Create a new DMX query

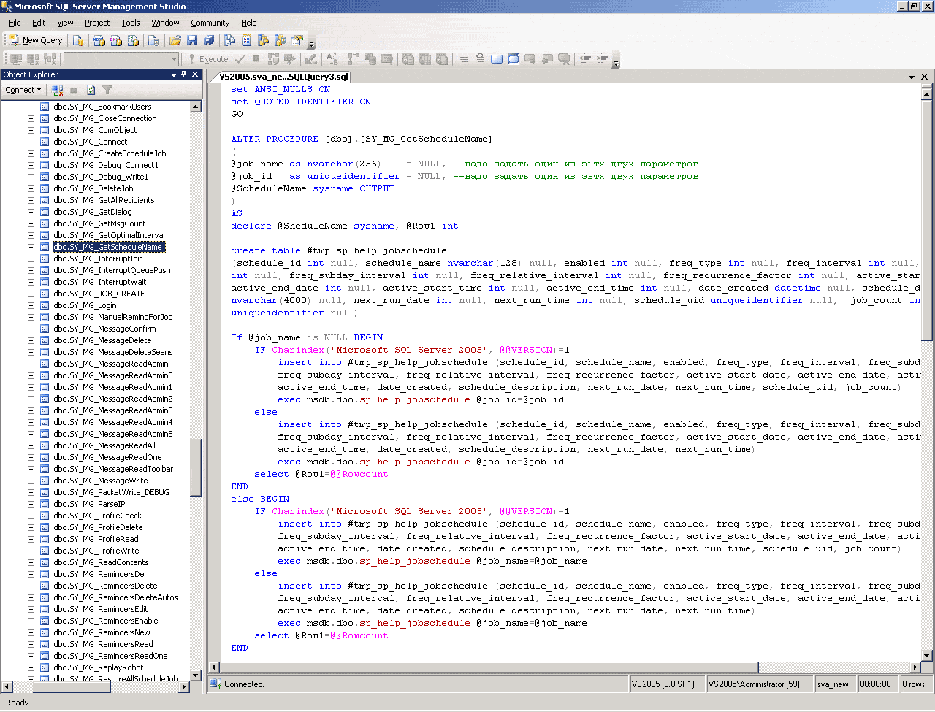click(x=116, y=41)
